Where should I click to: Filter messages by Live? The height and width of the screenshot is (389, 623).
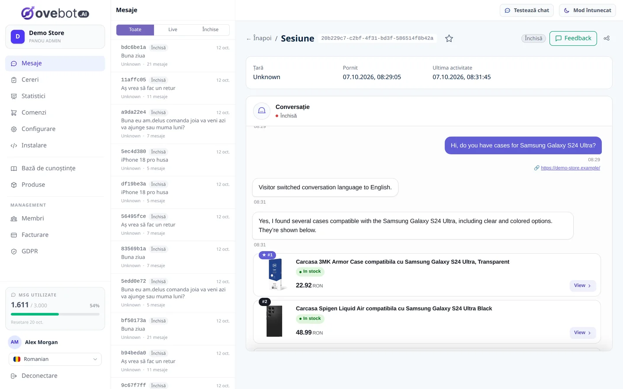pos(173,30)
